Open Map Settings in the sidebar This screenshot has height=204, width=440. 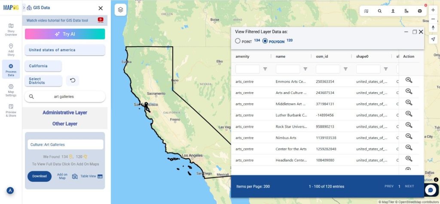(x=11, y=90)
